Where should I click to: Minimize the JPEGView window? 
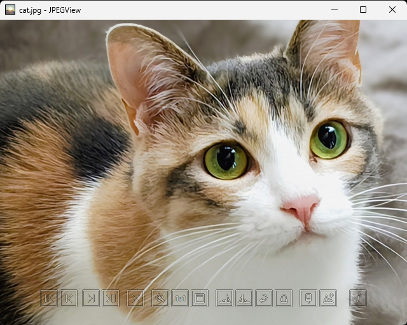(334, 10)
